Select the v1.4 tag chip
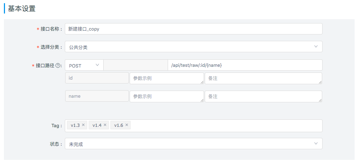The height and width of the screenshot is (167, 361). (97, 125)
